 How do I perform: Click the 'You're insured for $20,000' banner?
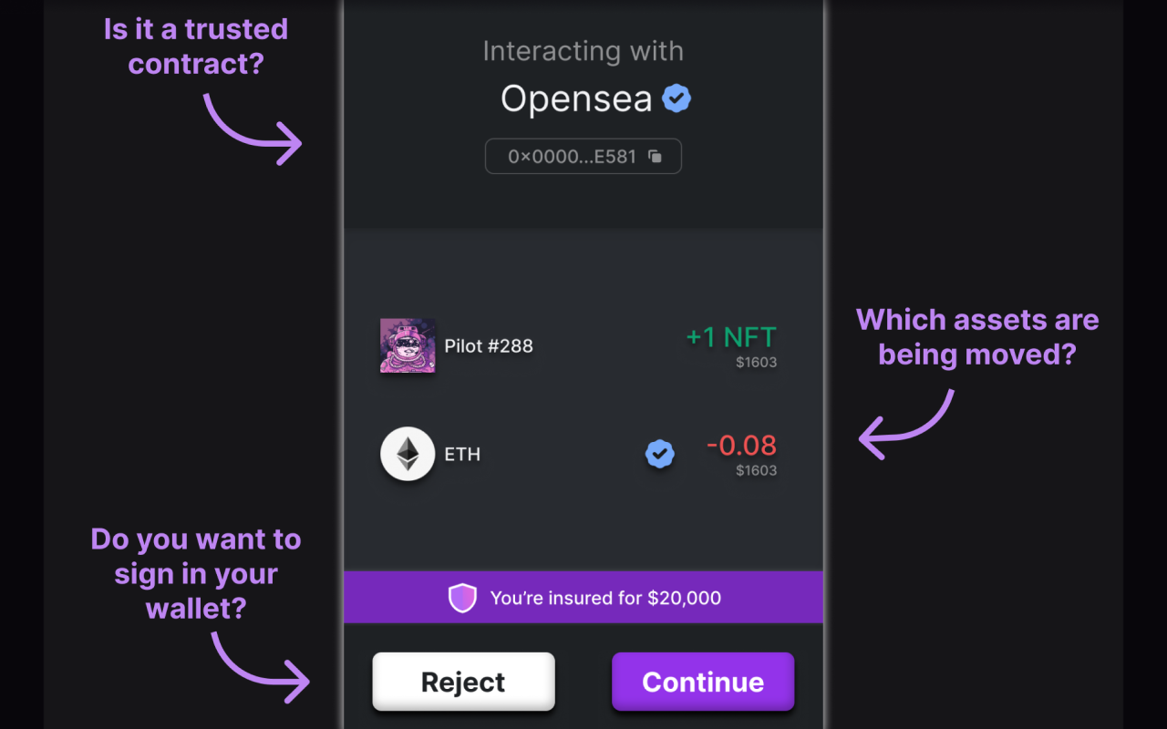(x=583, y=598)
